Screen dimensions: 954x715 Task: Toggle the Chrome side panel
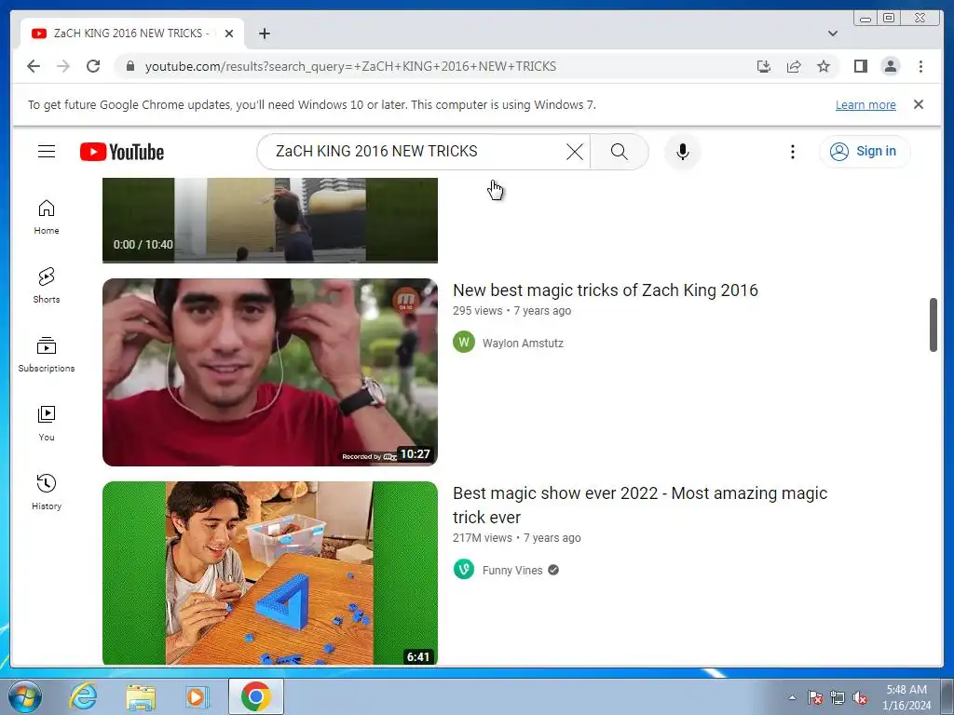click(x=860, y=66)
